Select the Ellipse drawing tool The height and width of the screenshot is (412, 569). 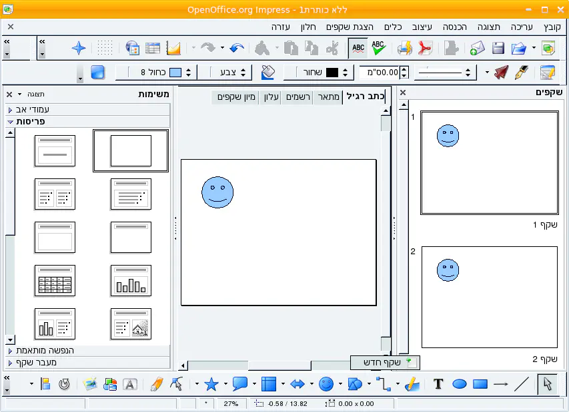459,384
